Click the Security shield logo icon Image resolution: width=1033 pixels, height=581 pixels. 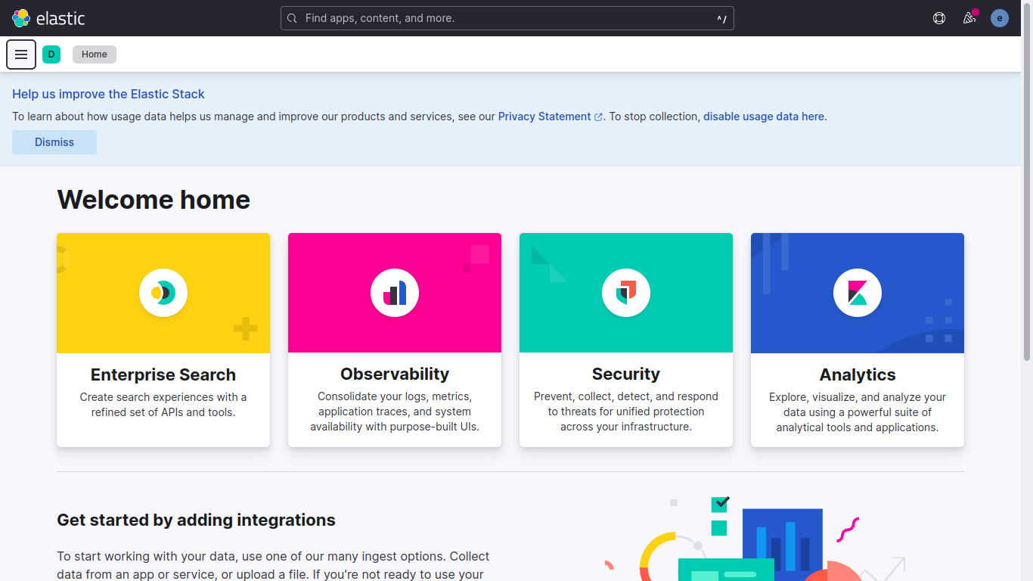626,293
